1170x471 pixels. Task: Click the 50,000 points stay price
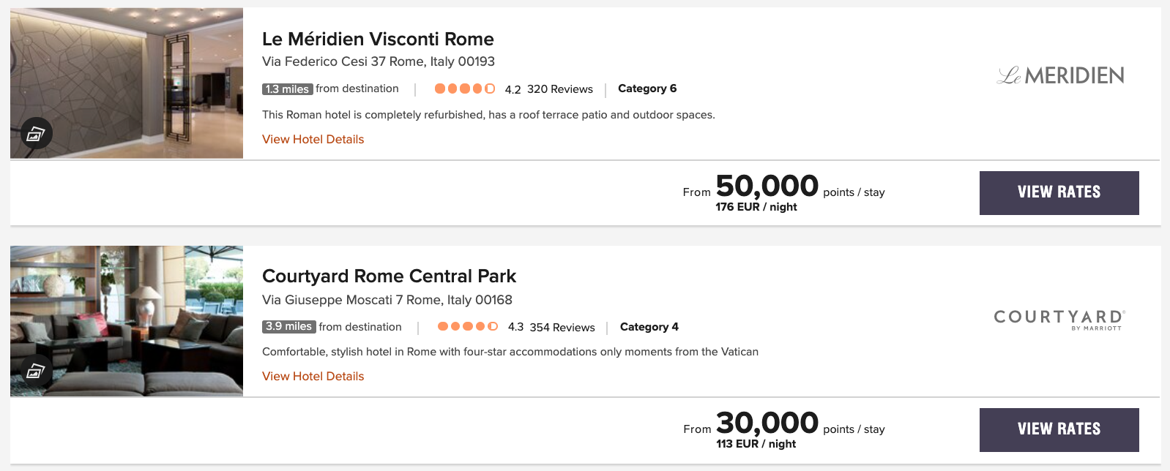[767, 186]
